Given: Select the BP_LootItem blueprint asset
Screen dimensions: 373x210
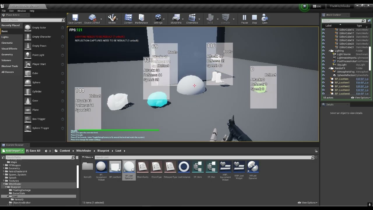Looking at the screenshot, I should pos(115,170).
